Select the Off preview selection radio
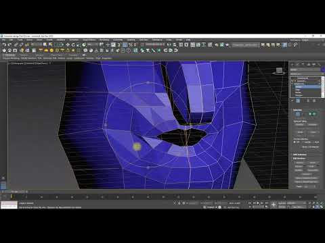 (x=295, y=142)
